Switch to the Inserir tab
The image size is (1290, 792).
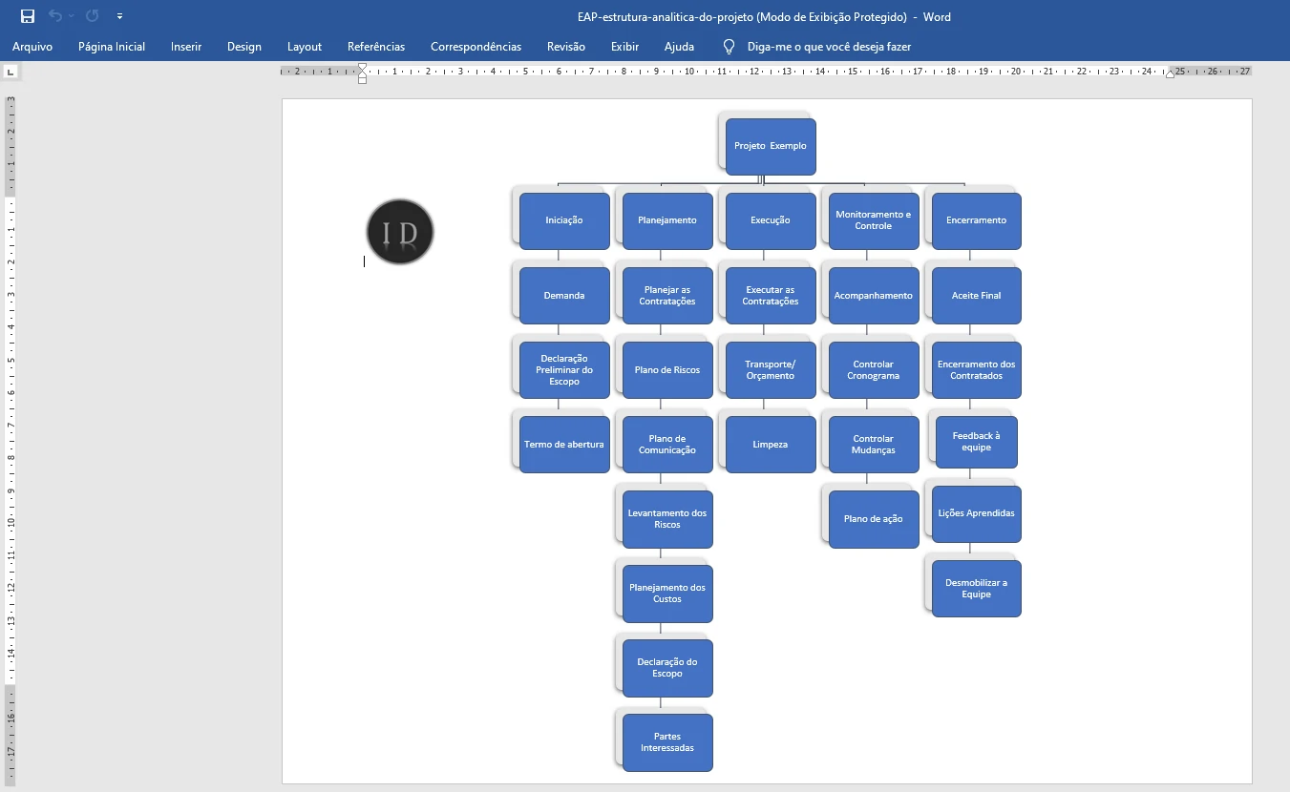[x=186, y=47]
